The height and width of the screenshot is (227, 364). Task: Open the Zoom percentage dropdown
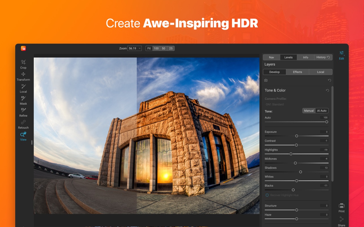(135, 48)
